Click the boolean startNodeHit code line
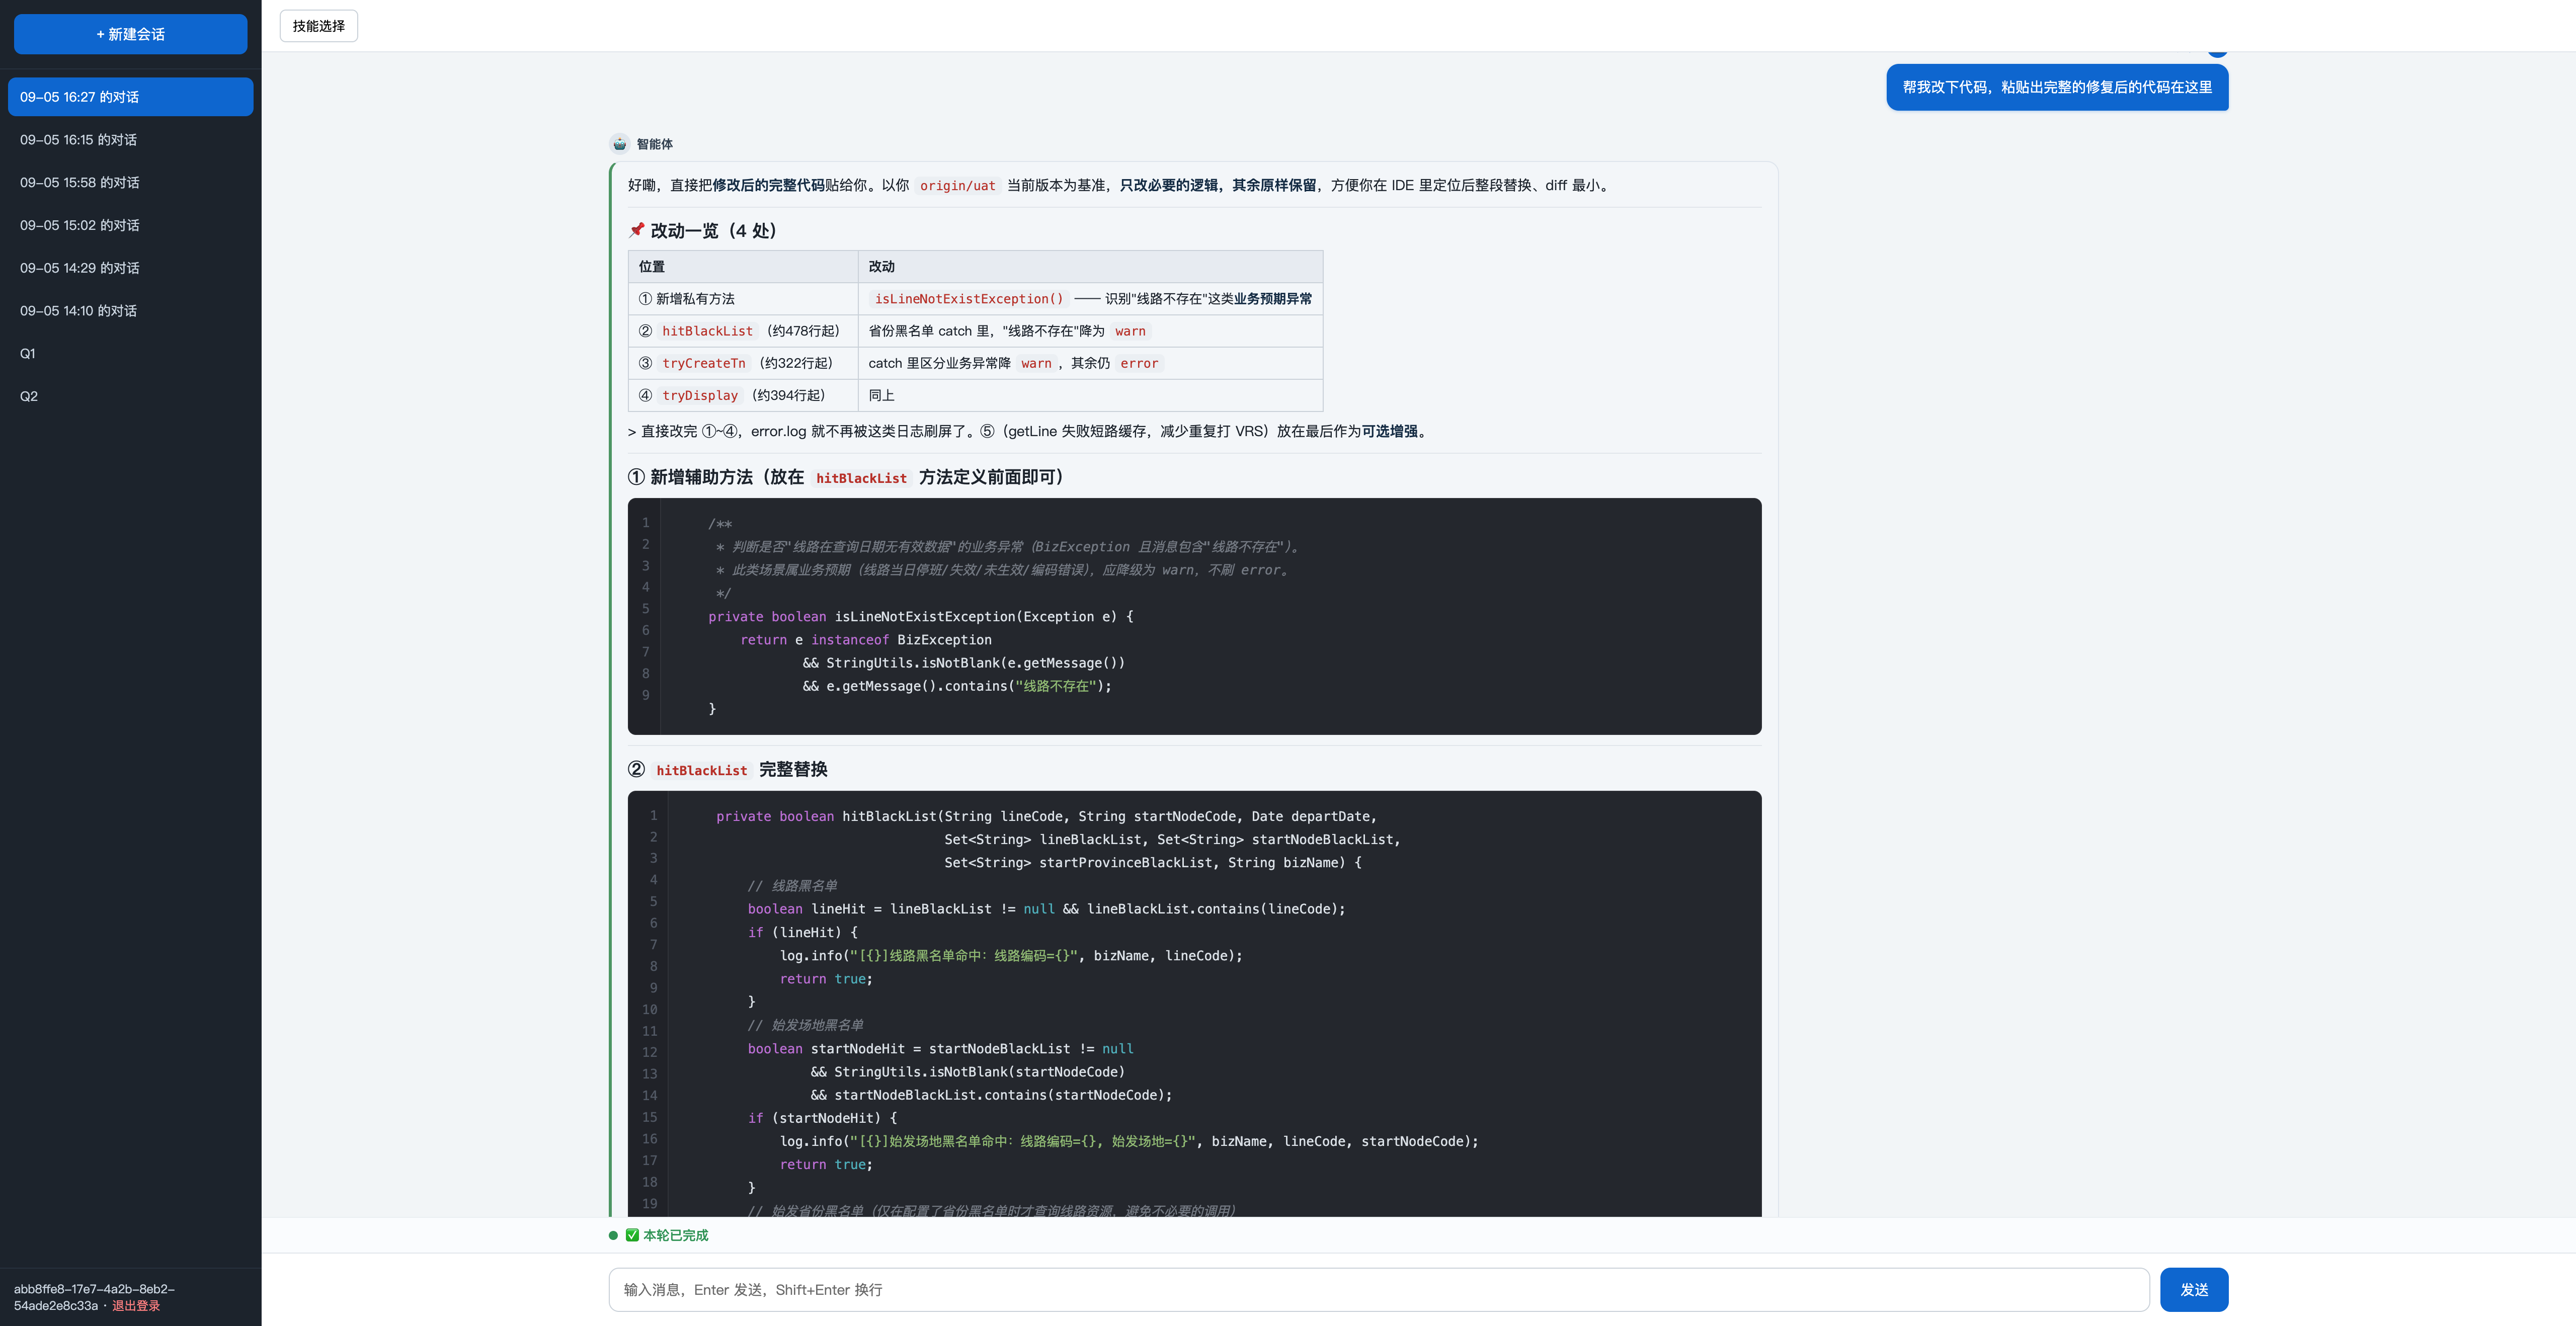The image size is (2576, 1326). (x=941, y=1049)
